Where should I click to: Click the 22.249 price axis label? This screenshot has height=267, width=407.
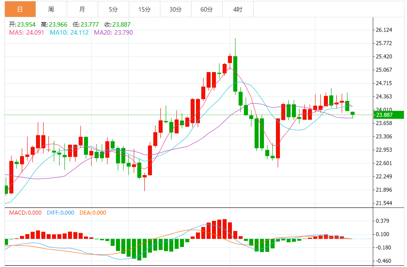384,176
